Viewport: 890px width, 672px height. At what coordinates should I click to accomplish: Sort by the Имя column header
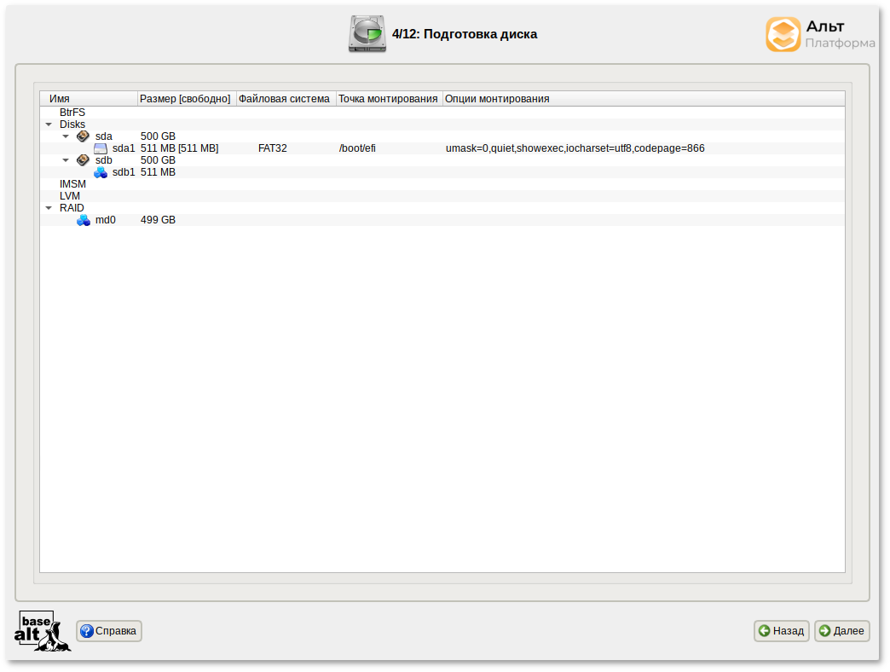coord(89,99)
